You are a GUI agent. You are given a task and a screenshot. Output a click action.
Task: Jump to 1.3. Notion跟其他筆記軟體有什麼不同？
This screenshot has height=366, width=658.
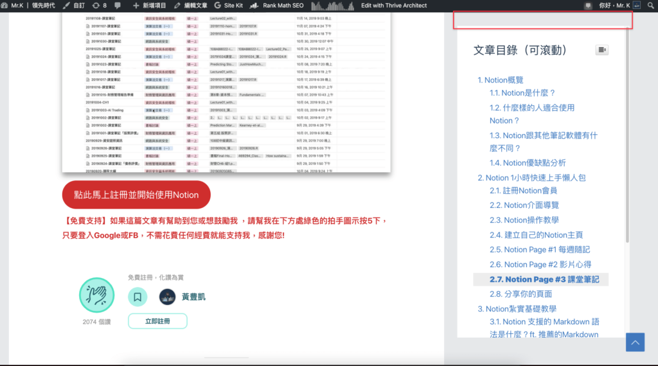[544, 142]
